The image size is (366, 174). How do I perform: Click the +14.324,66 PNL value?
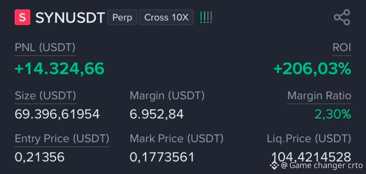click(x=59, y=69)
